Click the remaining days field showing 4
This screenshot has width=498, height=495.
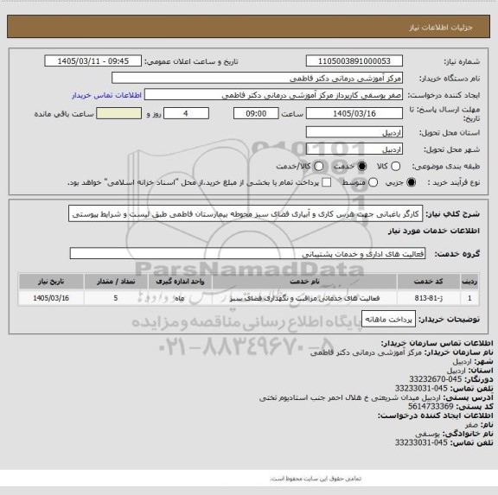pyautogui.click(x=186, y=113)
